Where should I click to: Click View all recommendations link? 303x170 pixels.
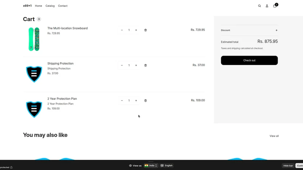[x=274, y=136]
